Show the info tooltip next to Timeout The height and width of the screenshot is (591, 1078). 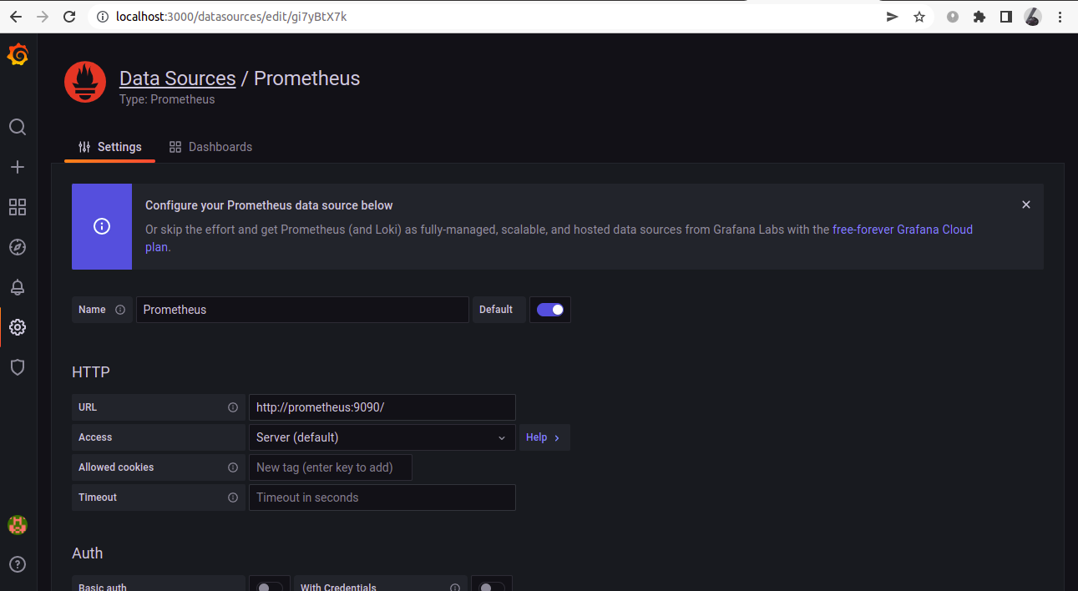pyautogui.click(x=233, y=498)
